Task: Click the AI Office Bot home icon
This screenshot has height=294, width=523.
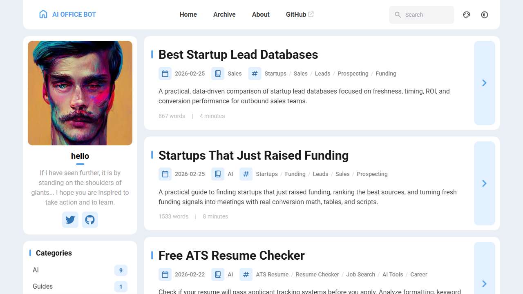Action: (x=43, y=14)
